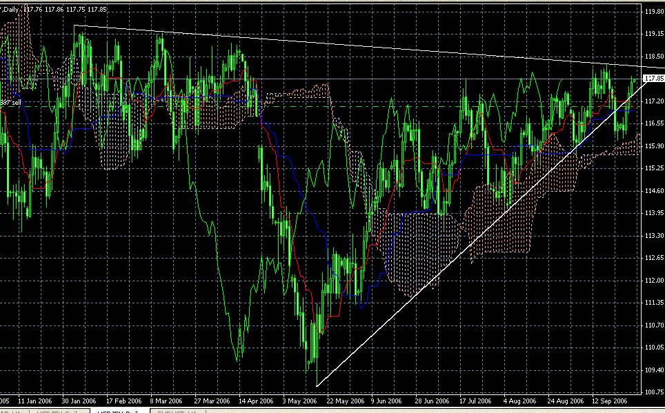Click the '12 Sep 2006' date label
Image resolution: width=665 pixels, height=413 pixels.
pyautogui.click(x=609, y=401)
